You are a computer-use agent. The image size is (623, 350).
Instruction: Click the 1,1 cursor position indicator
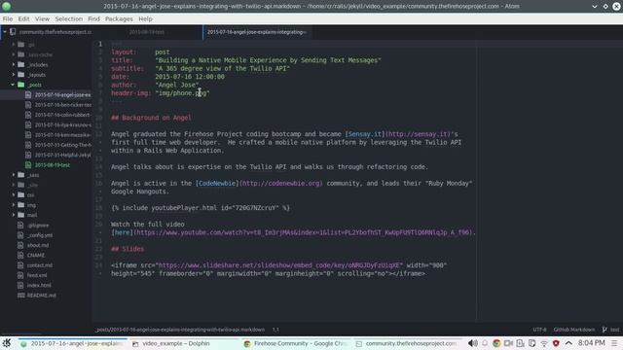(x=275, y=330)
